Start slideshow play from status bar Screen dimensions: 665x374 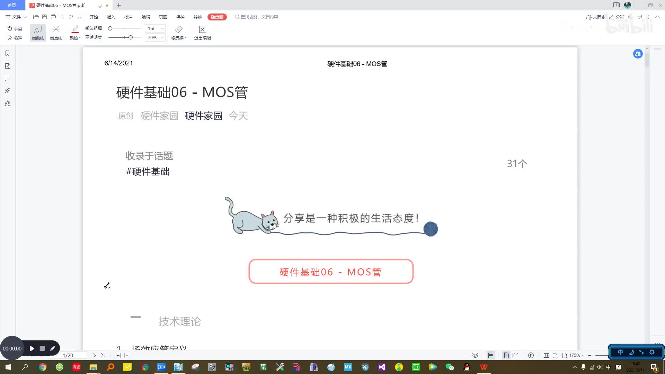click(531, 355)
